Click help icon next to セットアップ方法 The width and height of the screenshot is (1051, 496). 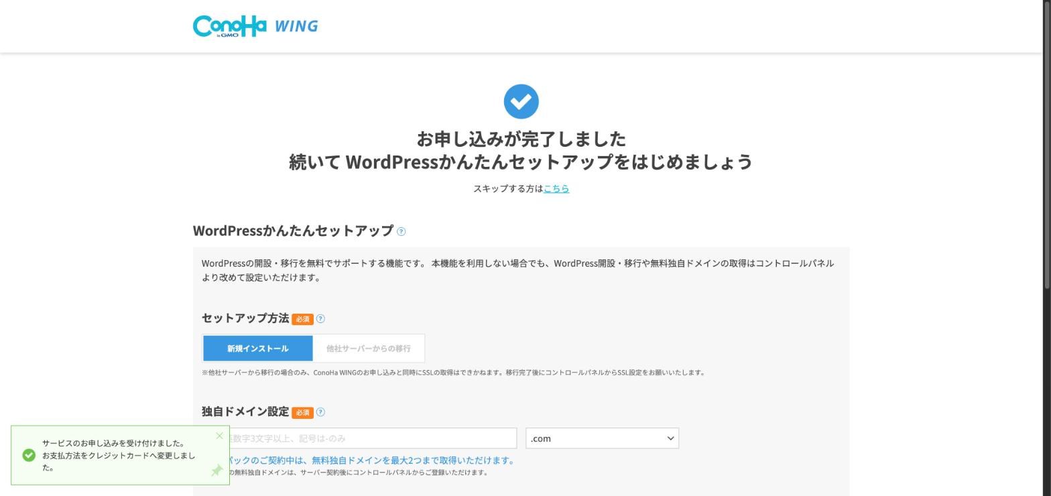[x=320, y=319]
